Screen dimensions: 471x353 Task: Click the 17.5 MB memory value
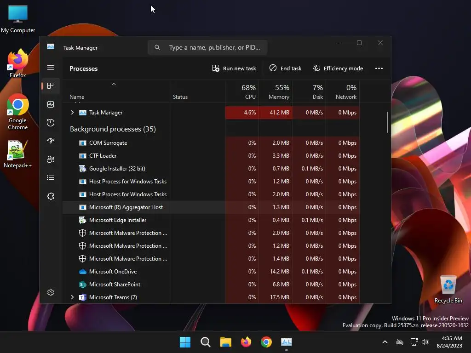[279, 297]
